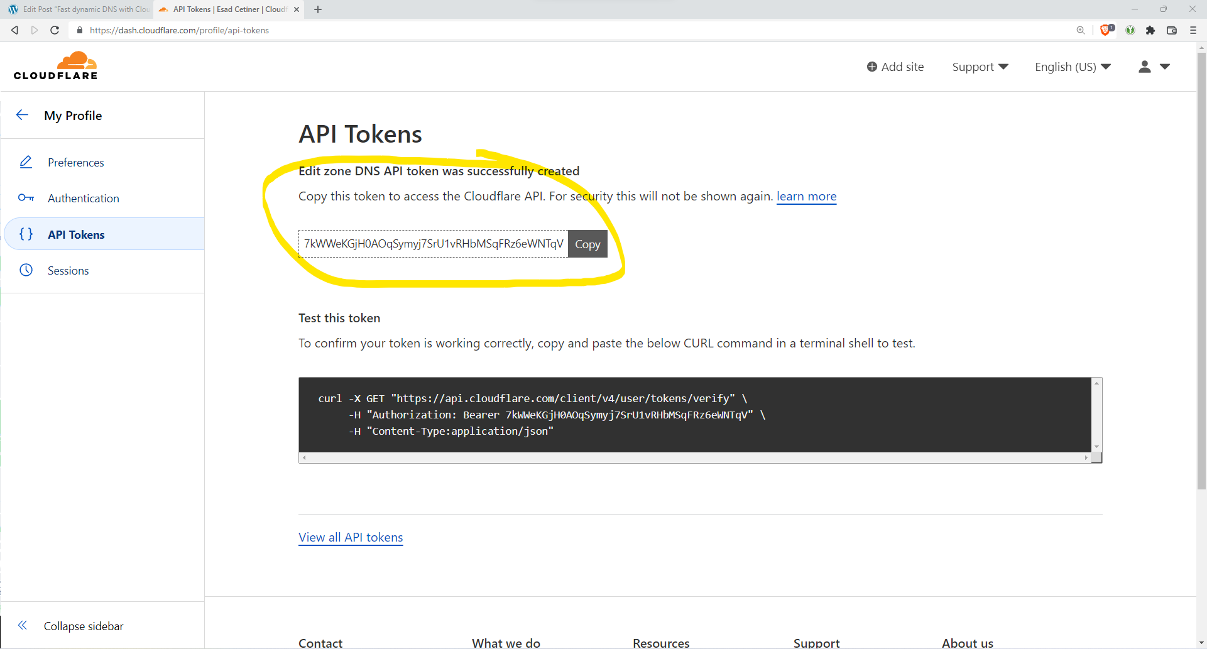Image resolution: width=1207 pixels, height=649 pixels.
Task: Click the Add site plus icon
Action: coord(872,67)
